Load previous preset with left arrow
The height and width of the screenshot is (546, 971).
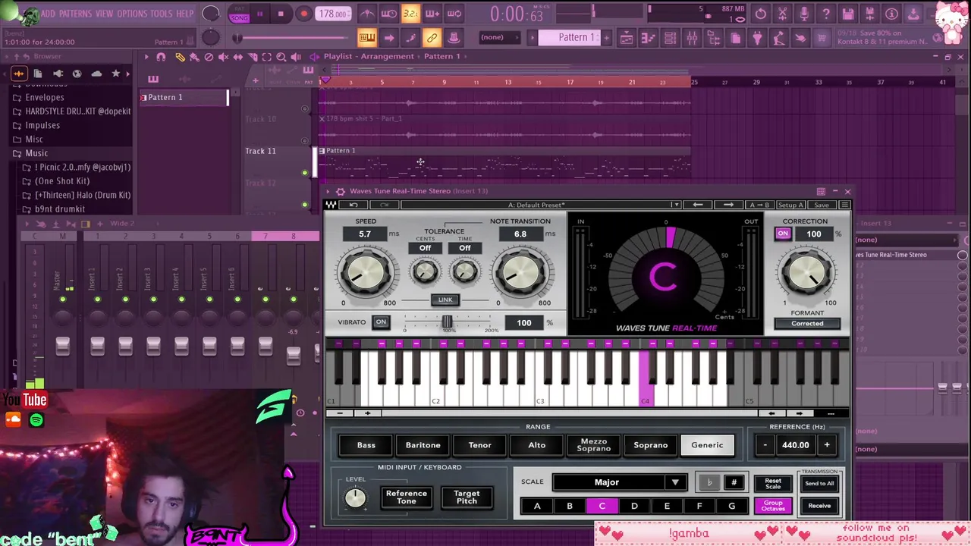pos(698,205)
